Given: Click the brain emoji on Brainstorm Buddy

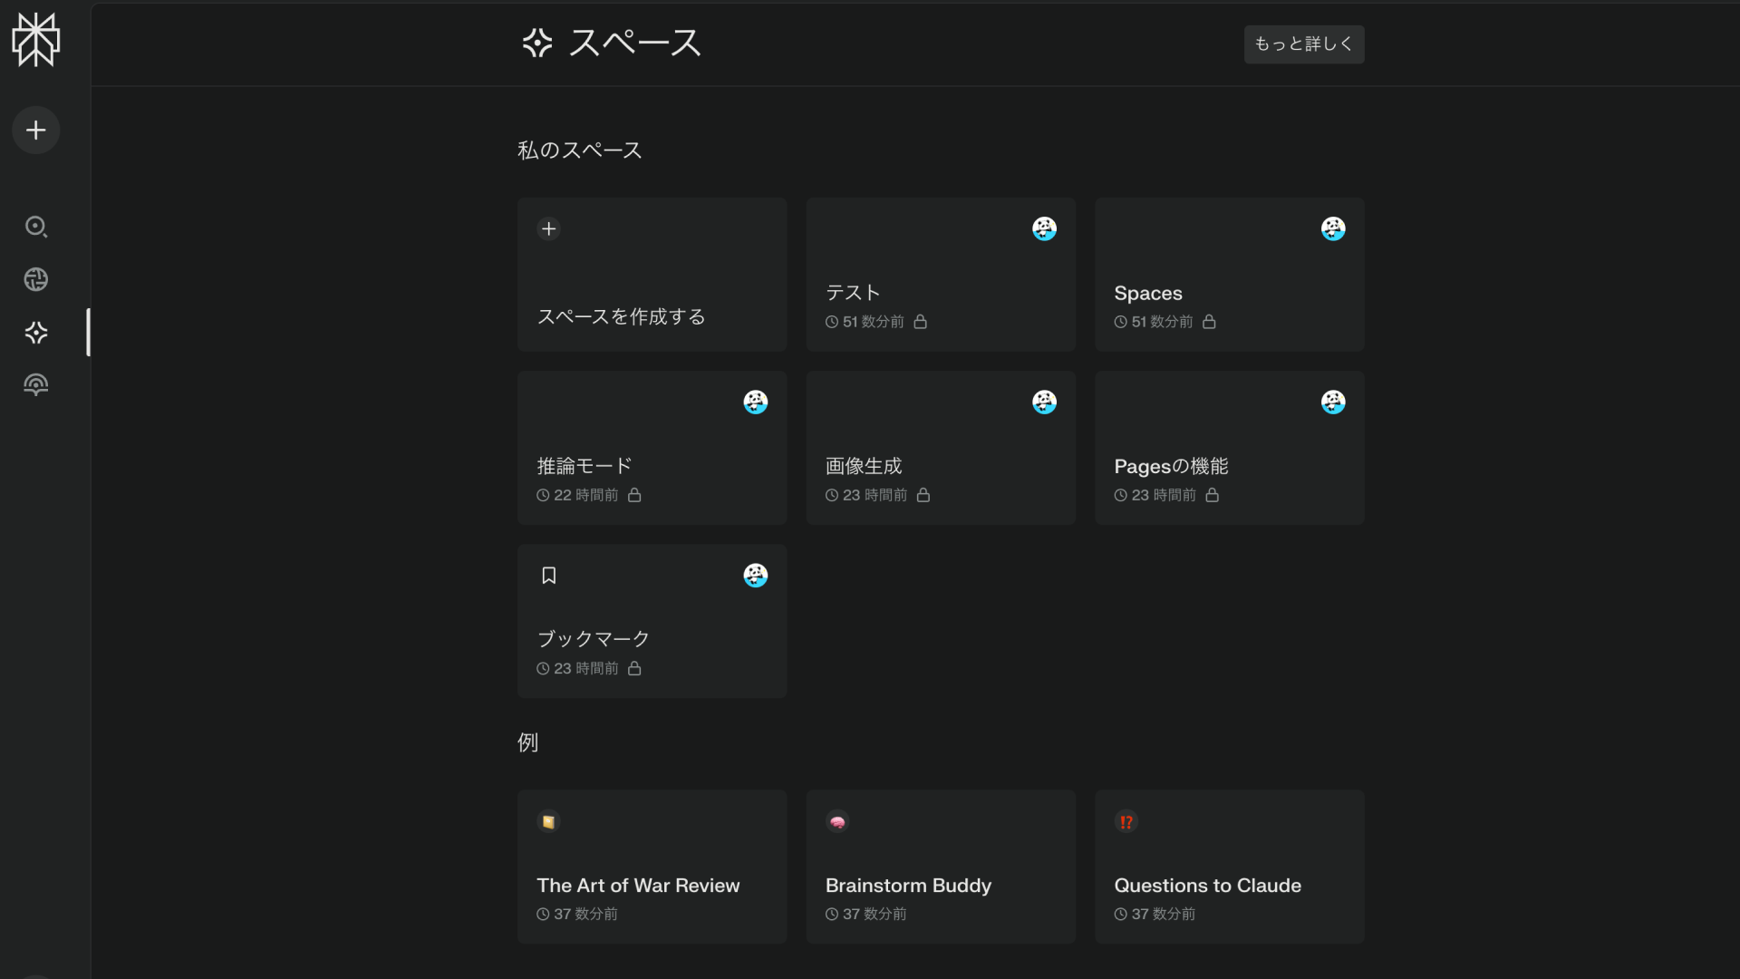Looking at the screenshot, I should click(x=836, y=821).
